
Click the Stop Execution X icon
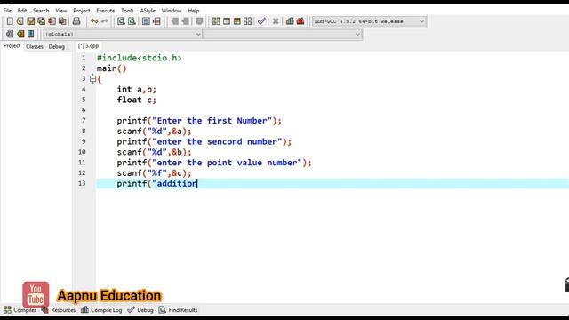coord(276,21)
